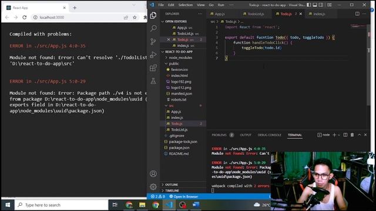This screenshot has width=376, height=211.
Task: Open the Extensions view
Action: [x=153, y=68]
